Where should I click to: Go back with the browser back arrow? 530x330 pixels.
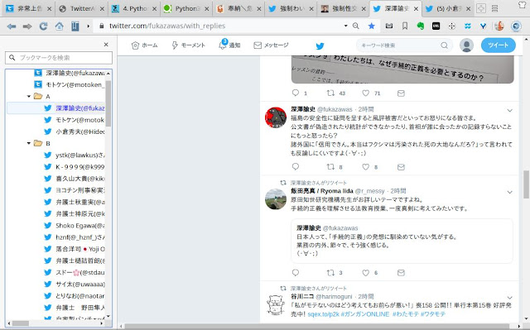click(x=12, y=26)
